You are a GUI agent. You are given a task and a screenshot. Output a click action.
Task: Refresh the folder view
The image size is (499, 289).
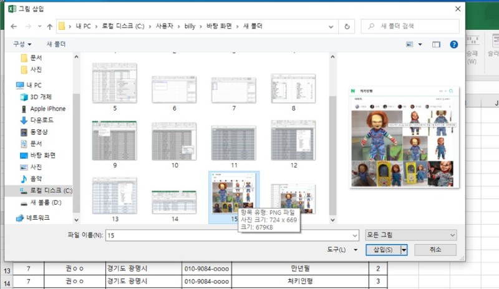click(x=347, y=26)
